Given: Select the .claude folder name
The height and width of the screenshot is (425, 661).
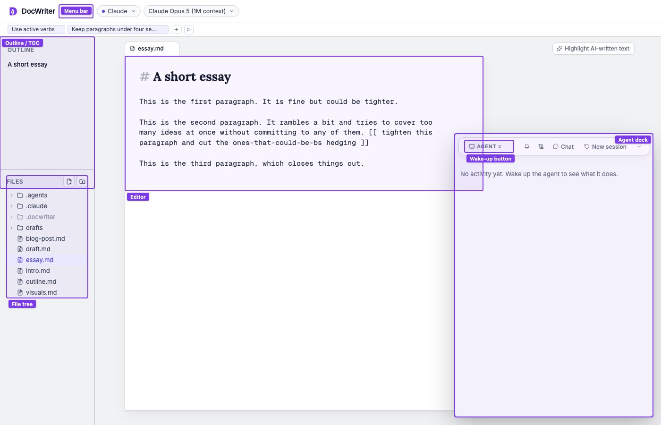Looking at the screenshot, I should [36, 206].
